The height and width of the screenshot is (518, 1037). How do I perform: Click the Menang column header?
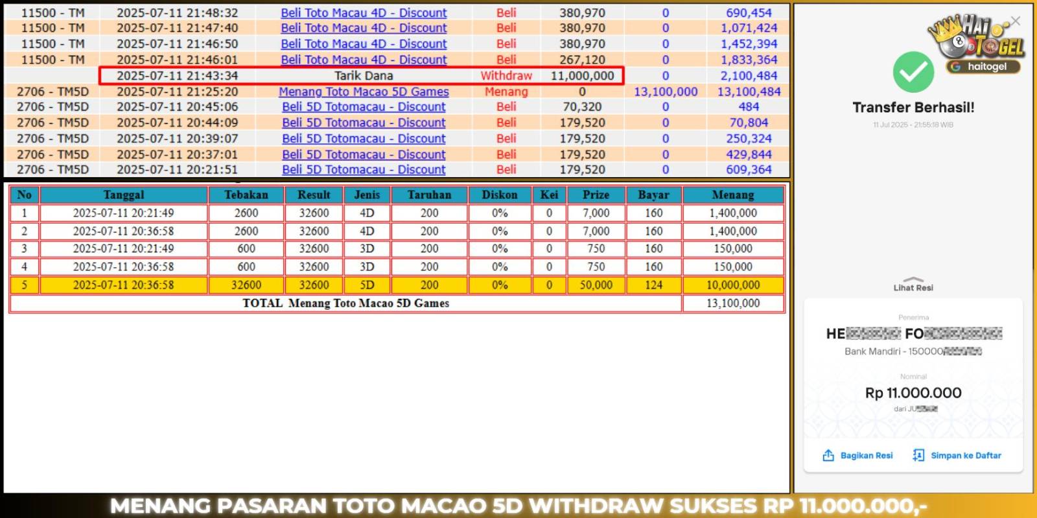733,194
